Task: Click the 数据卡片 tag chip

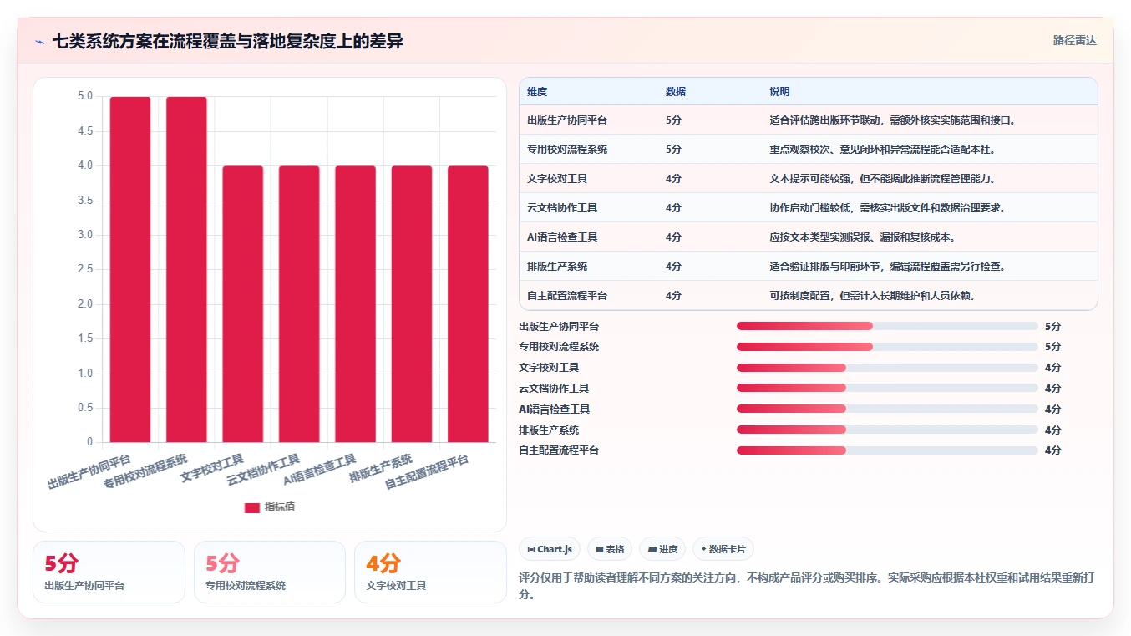Action: pyautogui.click(x=723, y=549)
